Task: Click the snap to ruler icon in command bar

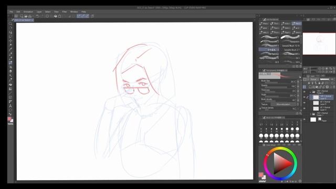Action: pyautogui.click(x=79, y=16)
